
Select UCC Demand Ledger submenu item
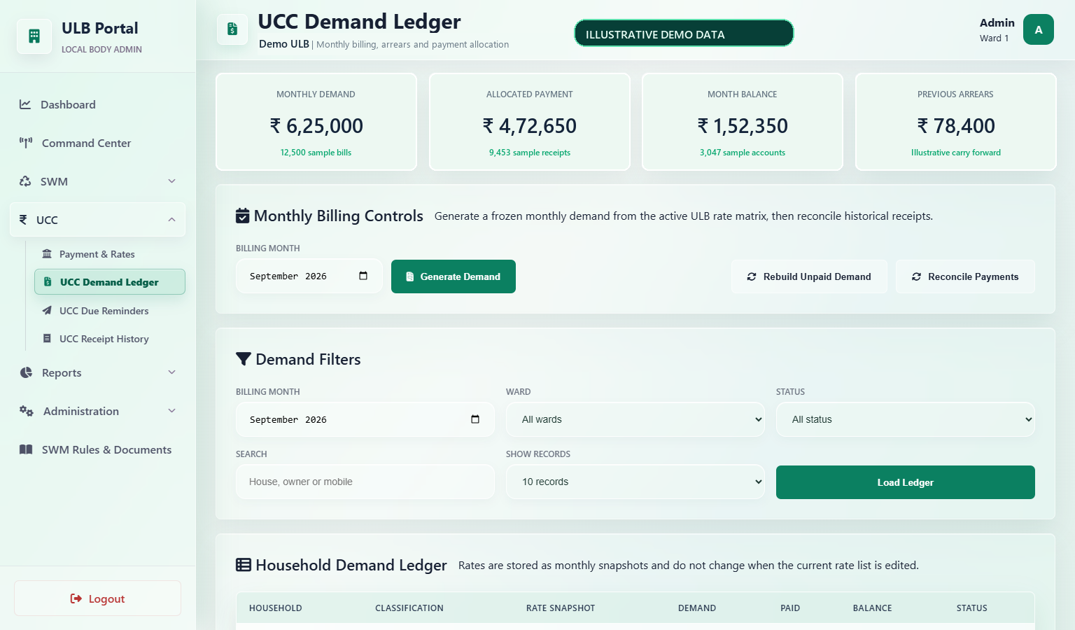[110, 282]
